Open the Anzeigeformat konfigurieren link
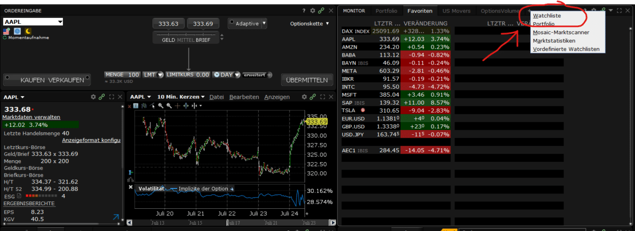The image size is (635, 231). click(x=91, y=140)
